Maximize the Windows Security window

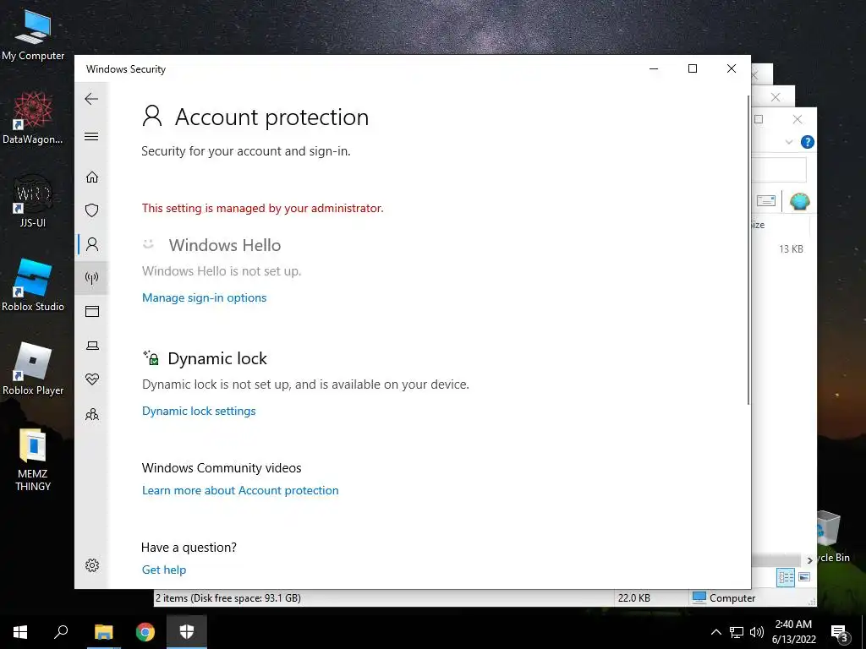point(693,68)
